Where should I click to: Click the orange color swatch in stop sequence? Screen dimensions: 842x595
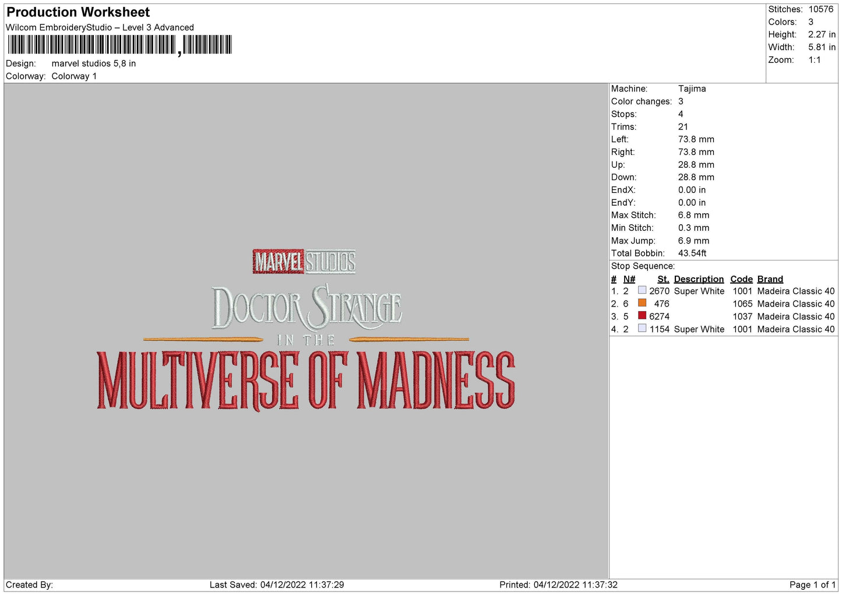tap(642, 303)
